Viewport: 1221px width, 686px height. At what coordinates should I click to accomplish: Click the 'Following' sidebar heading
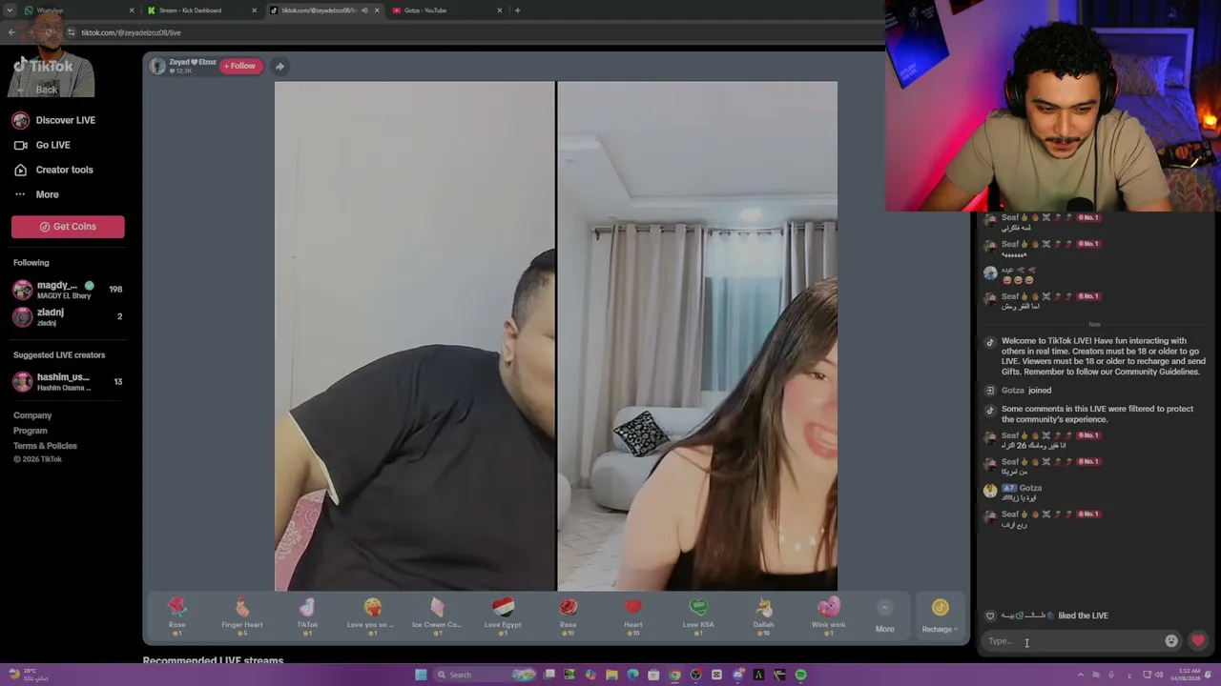pos(31,263)
